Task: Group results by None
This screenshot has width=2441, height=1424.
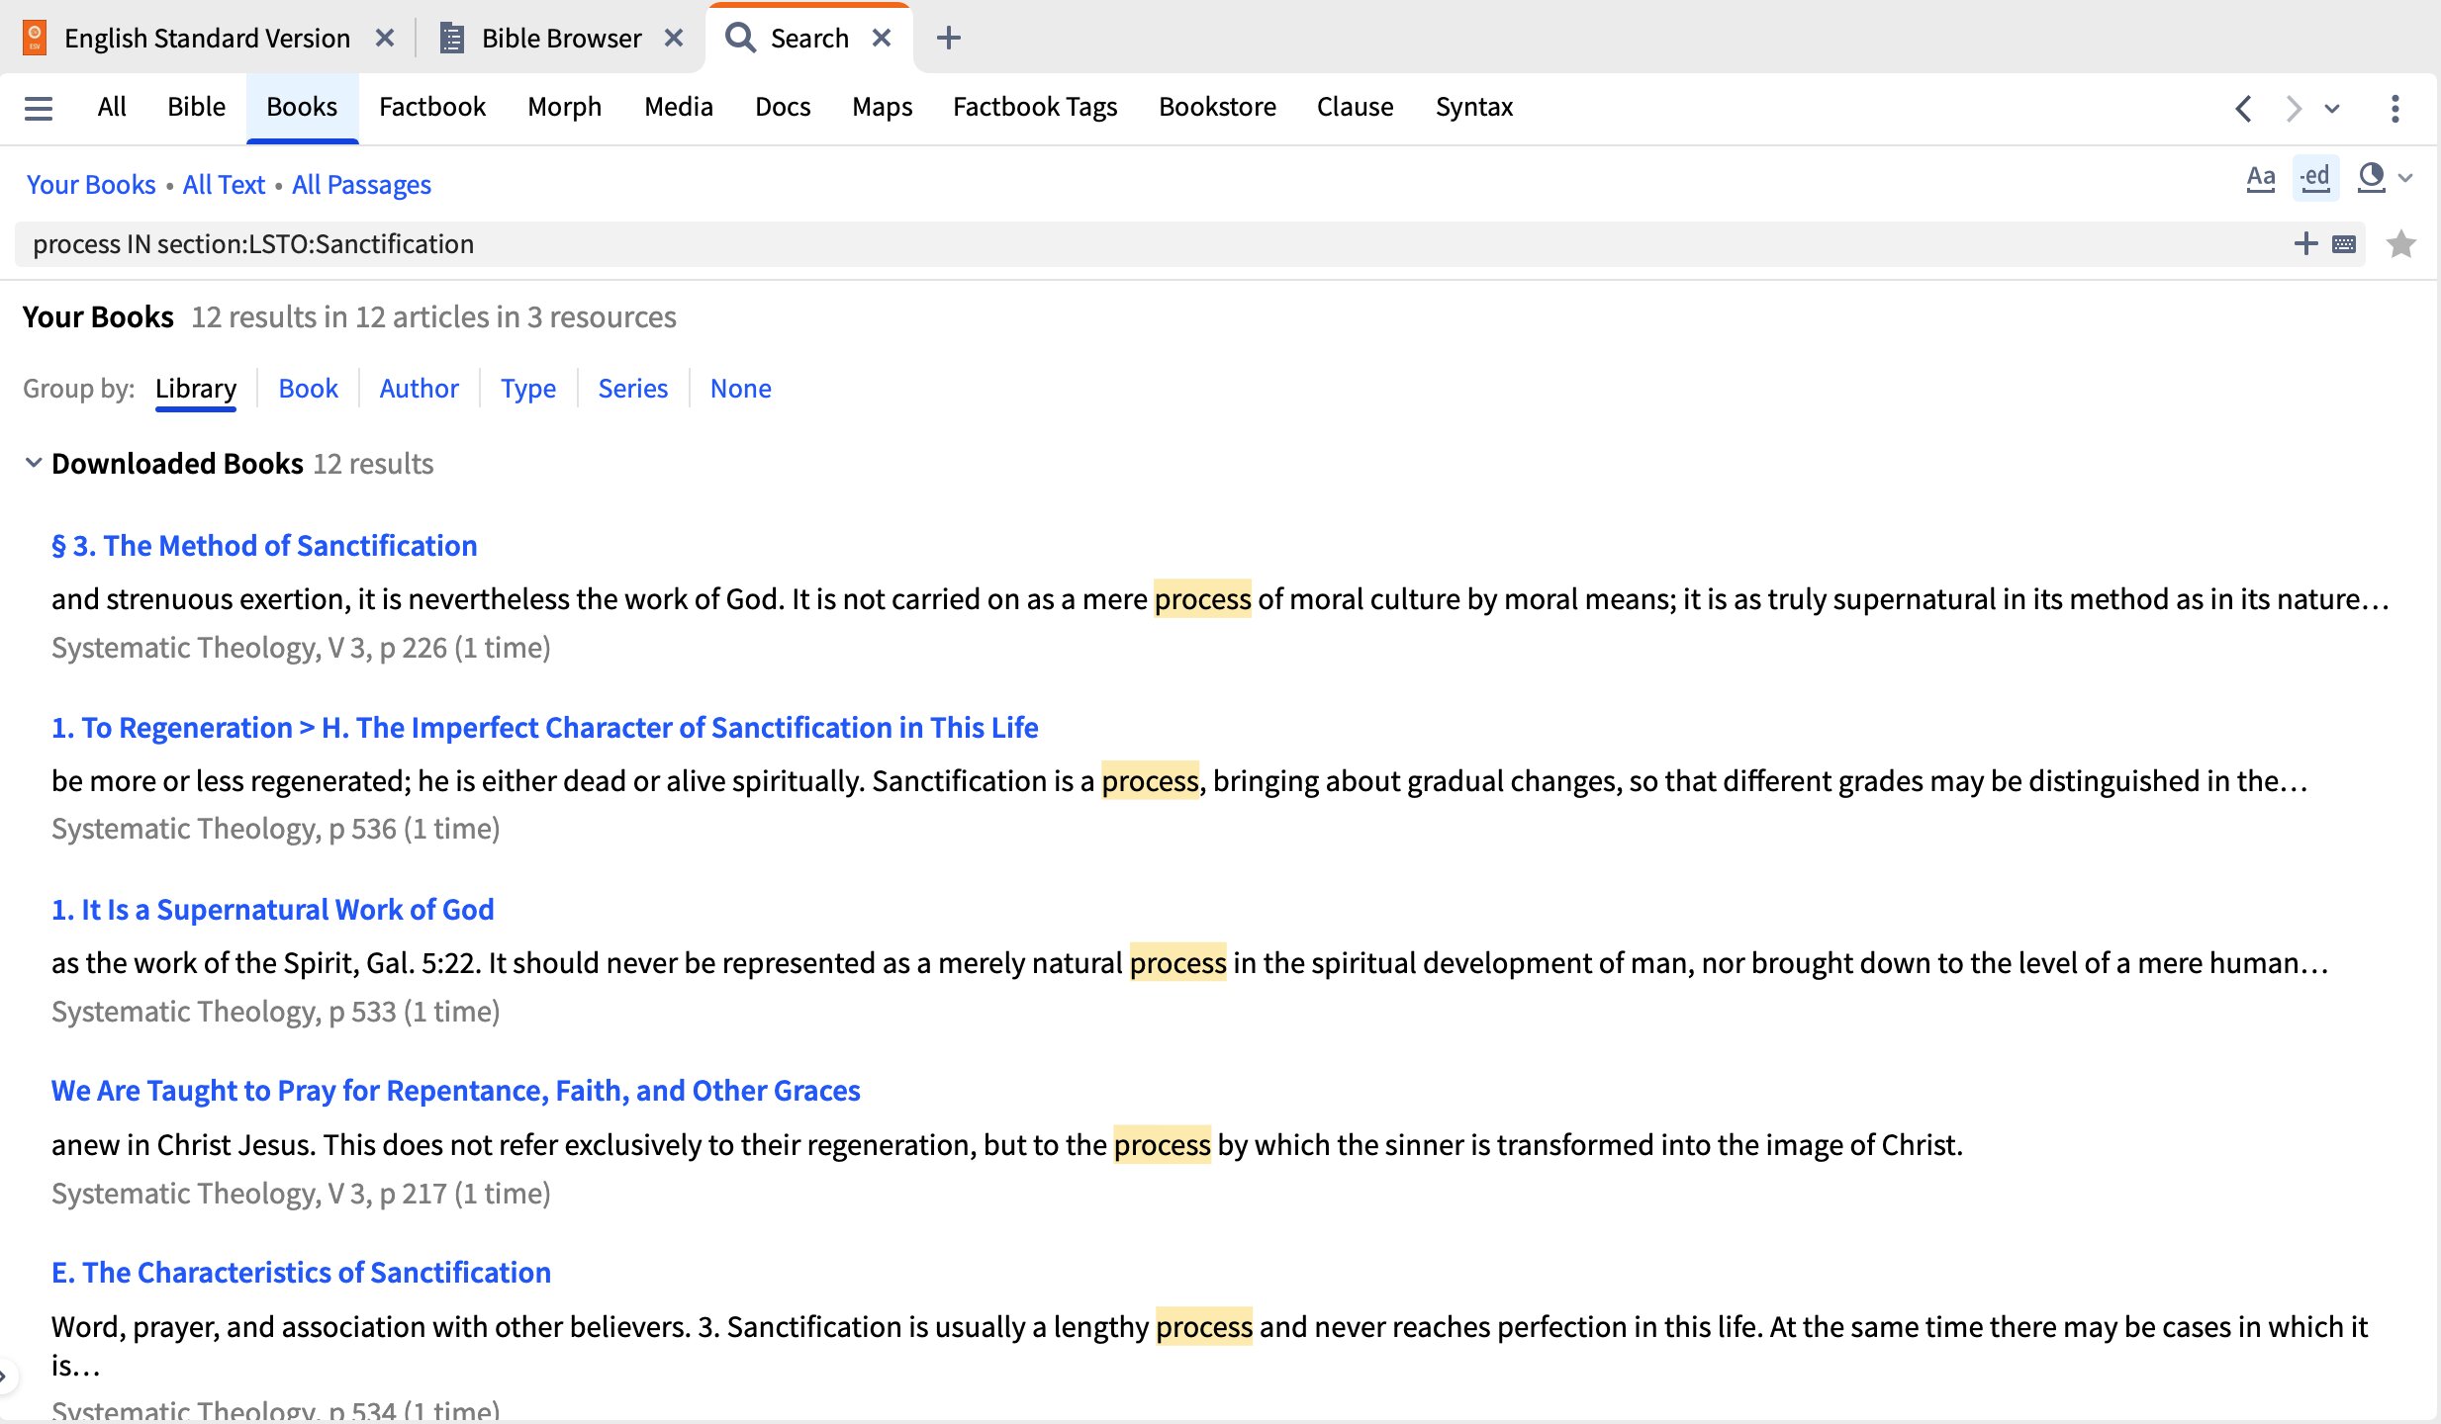Action: click(740, 389)
